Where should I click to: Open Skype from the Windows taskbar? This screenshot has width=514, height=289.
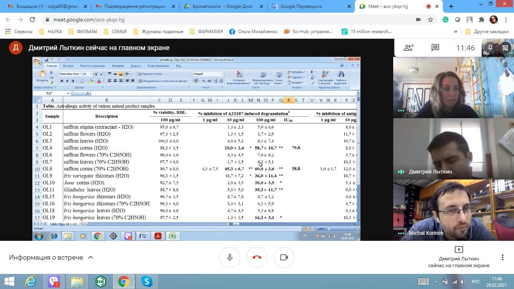click(x=147, y=281)
